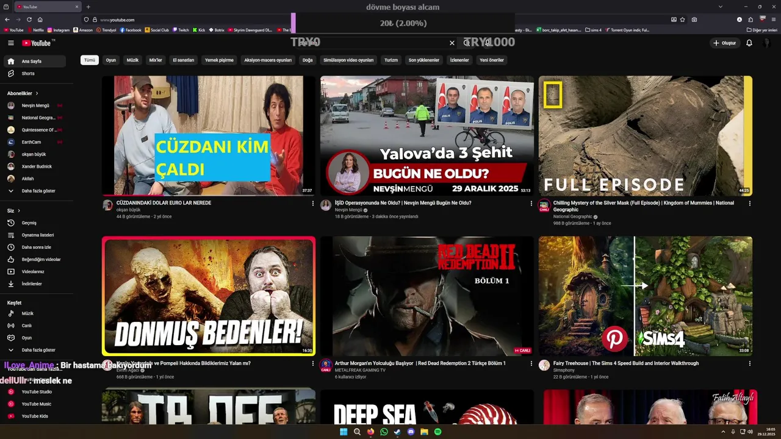Select the Oyun filter chip
Image resolution: width=781 pixels, height=439 pixels.
(111, 60)
